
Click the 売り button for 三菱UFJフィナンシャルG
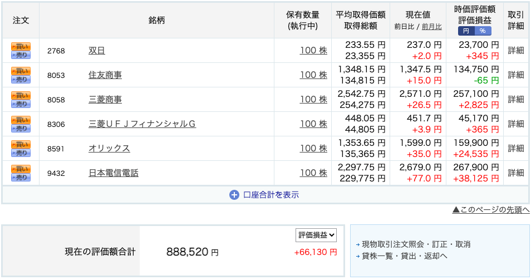pos(21,129)
